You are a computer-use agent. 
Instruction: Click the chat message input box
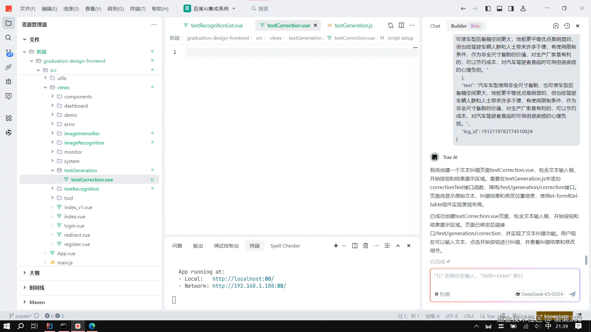tap(504, 280)
